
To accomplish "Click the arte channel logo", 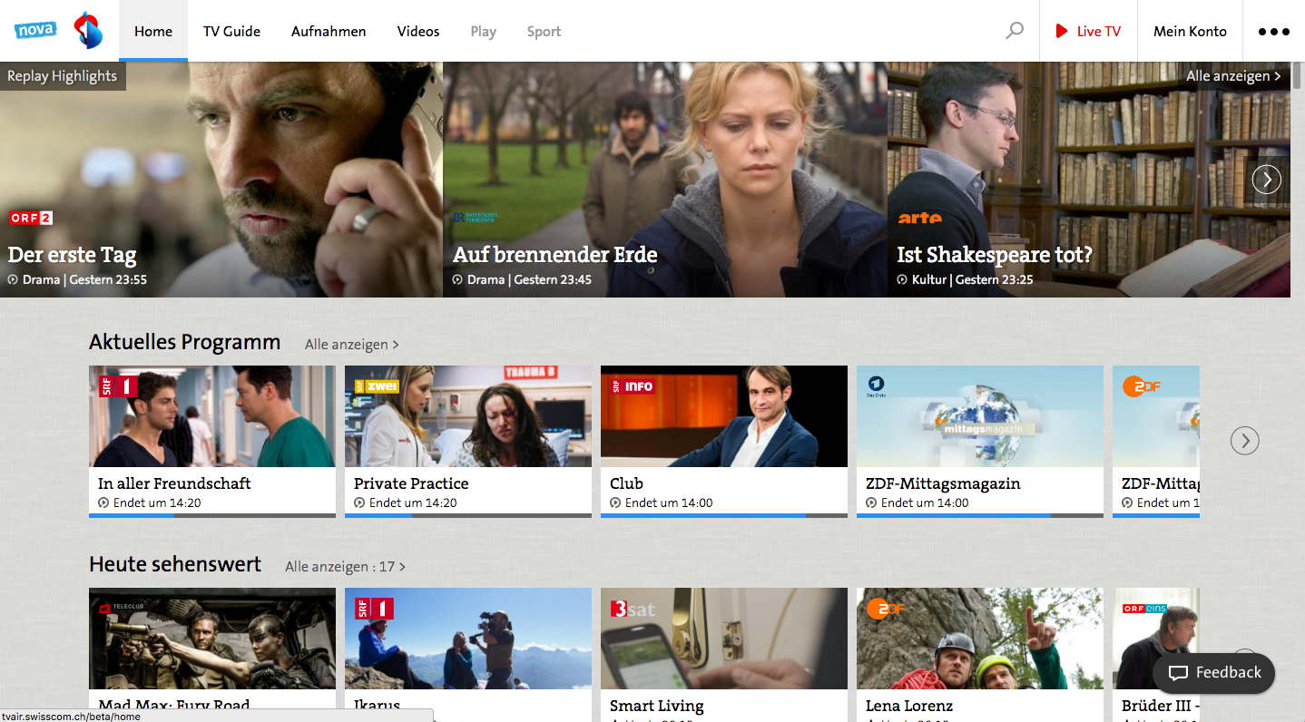I will pos(919,219).
